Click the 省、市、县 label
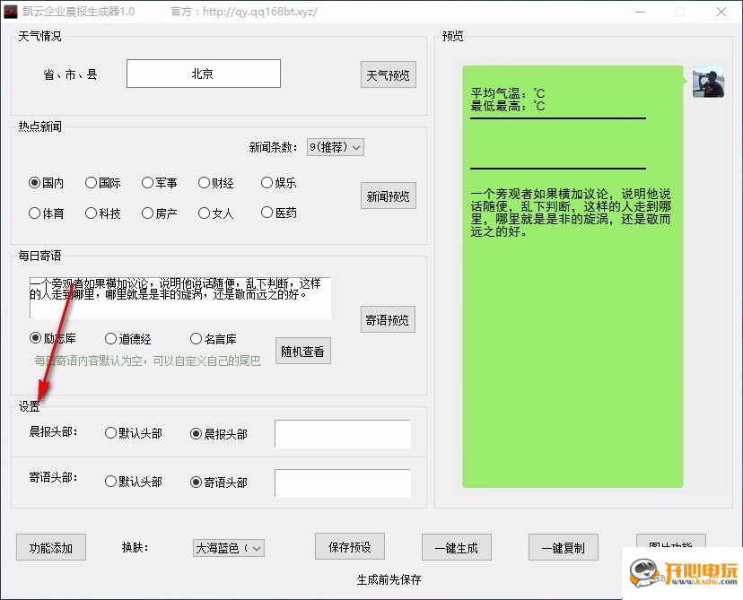The image size is (743, 600). coord(70,74)
